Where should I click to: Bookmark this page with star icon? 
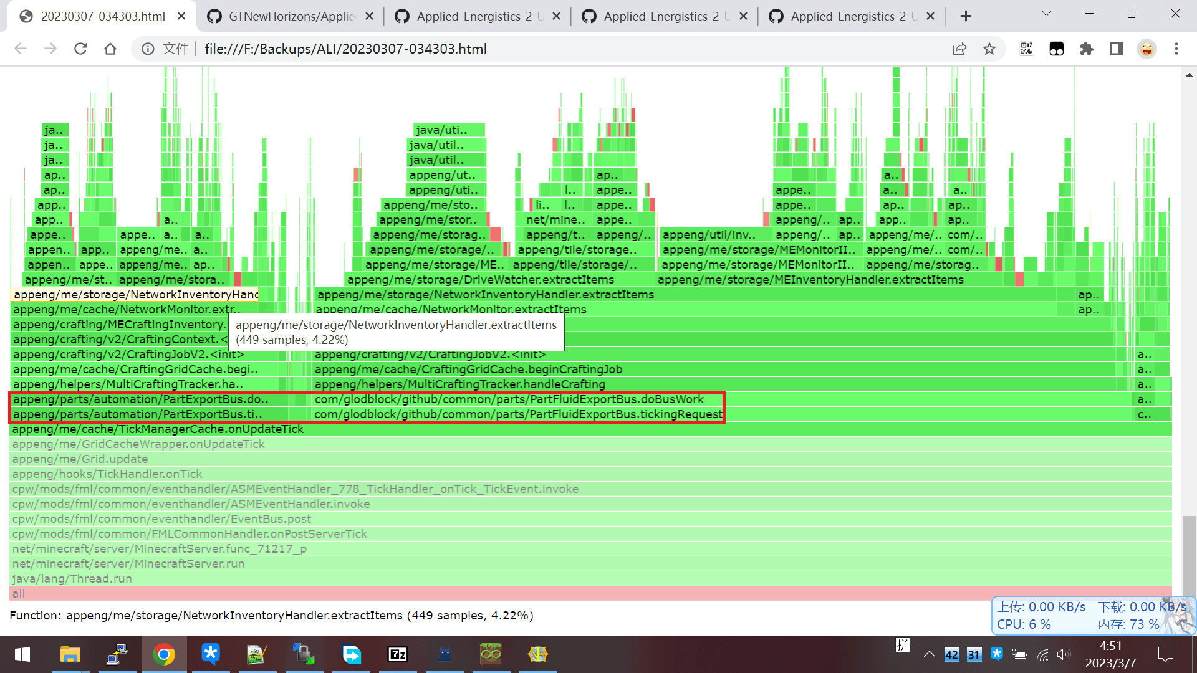(989, 49)
